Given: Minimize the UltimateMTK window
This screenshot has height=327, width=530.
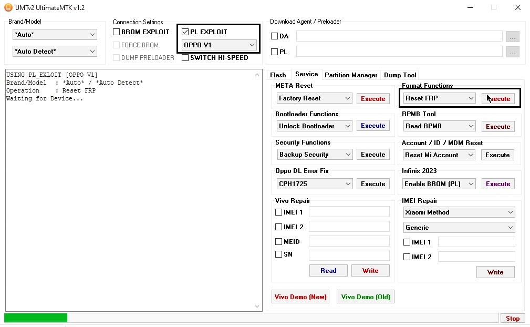Looking at the screenshot, I should tap(470, 7).
